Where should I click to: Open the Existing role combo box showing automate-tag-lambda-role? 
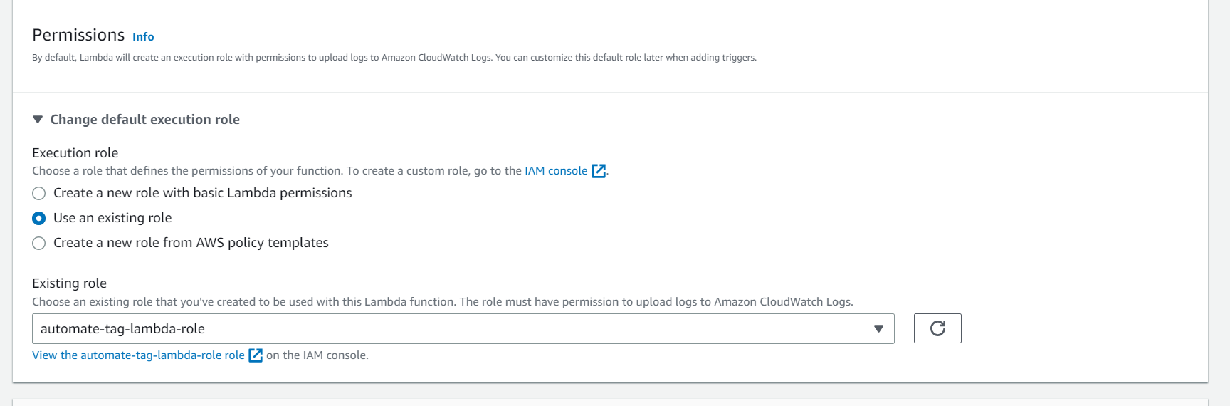456,329
